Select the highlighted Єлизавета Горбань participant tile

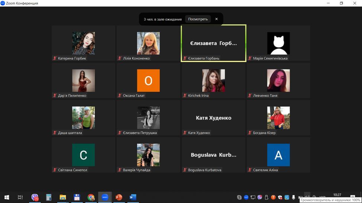213,43
